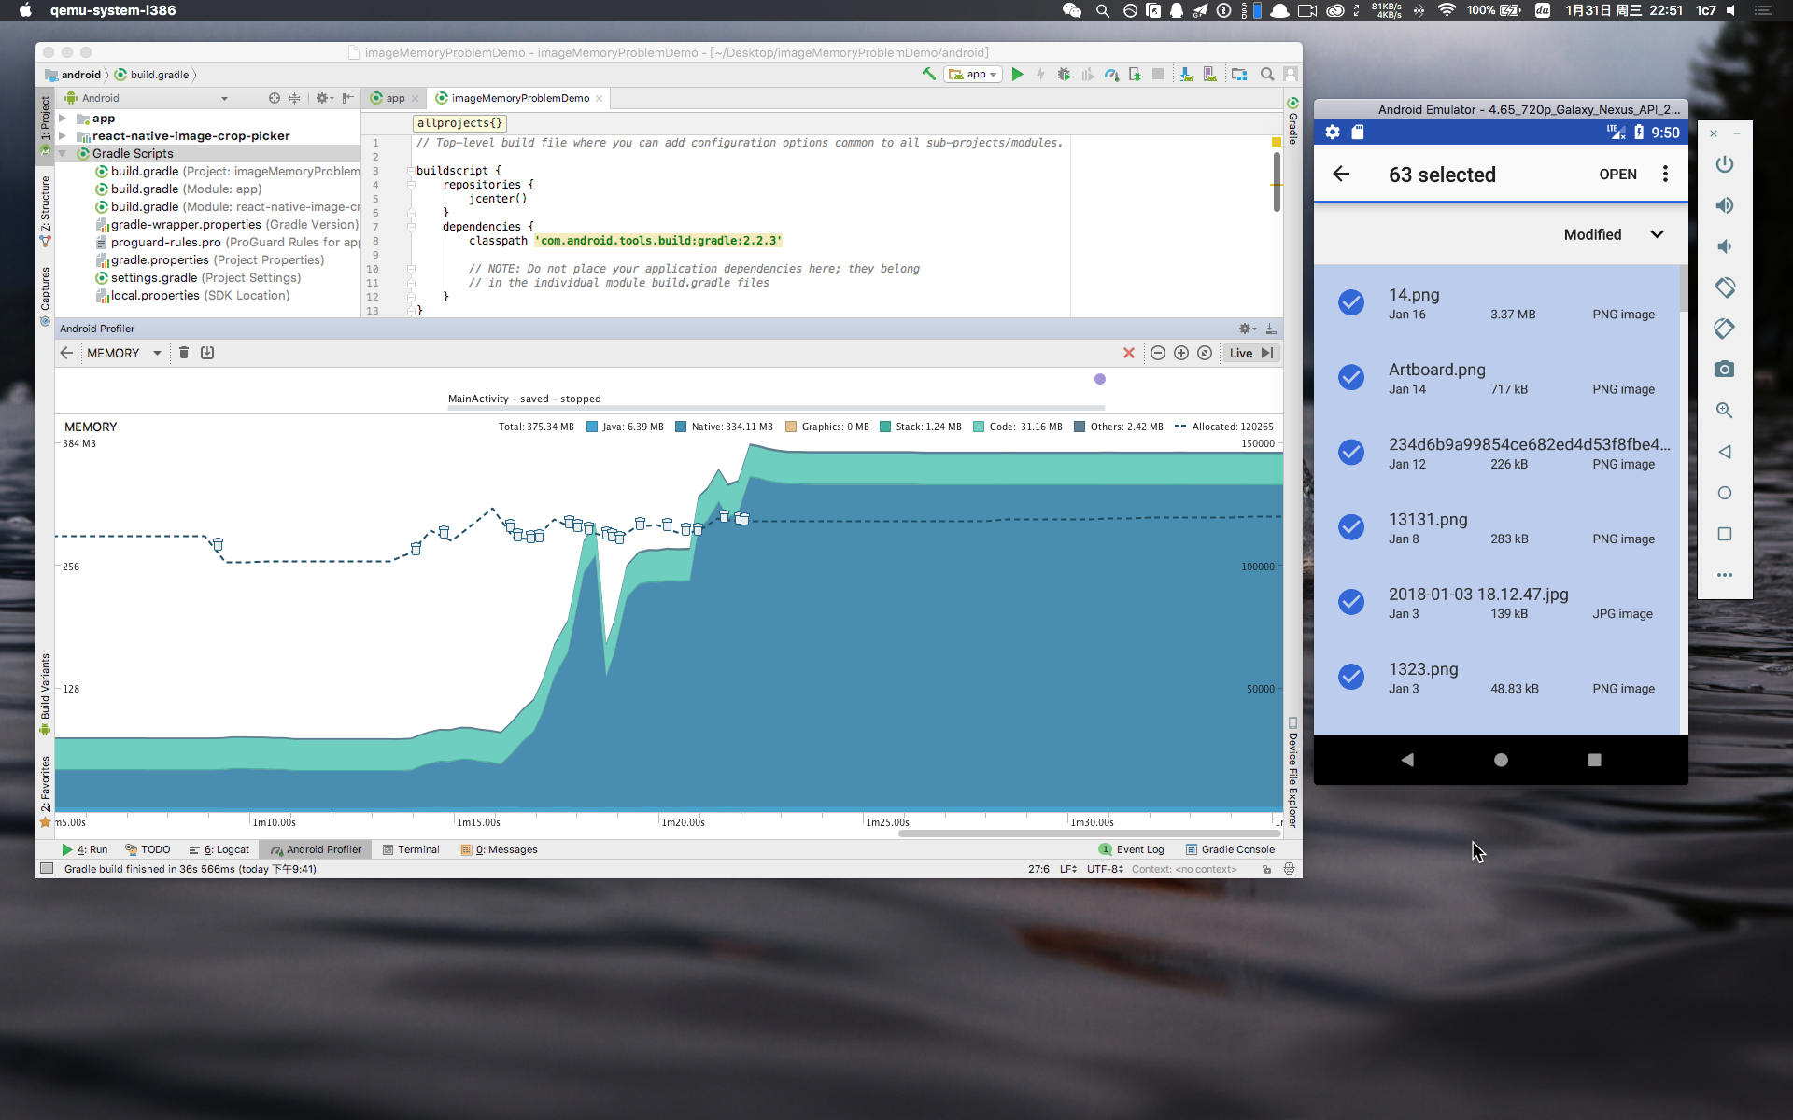The image size is (1793, 1120).
Task: Open the Gradle Console
Action: click(1230, 849)
